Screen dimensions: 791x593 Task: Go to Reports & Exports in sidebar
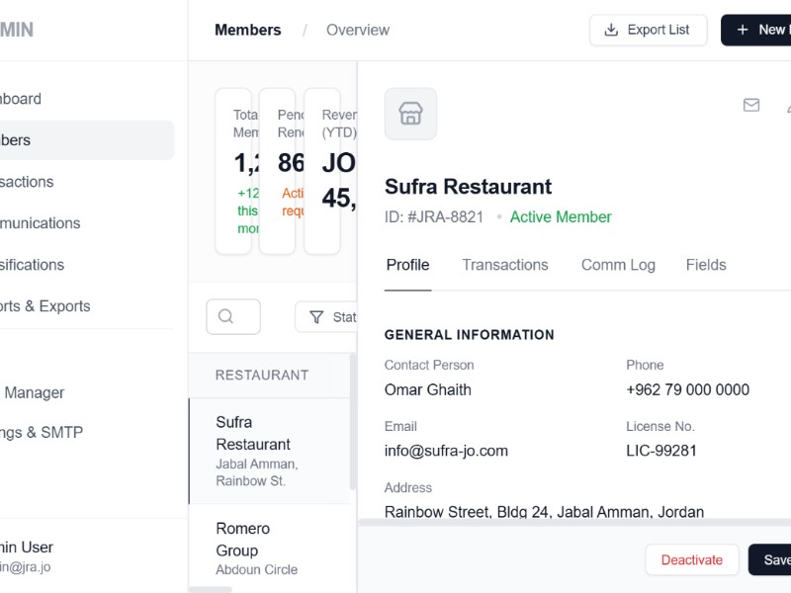tap(44, 306)
